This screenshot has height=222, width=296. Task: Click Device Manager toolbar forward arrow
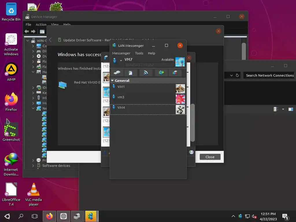pyautogui.click(x=33, y=31)
